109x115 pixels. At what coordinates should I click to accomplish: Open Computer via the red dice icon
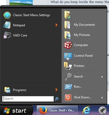pos(68,45)
